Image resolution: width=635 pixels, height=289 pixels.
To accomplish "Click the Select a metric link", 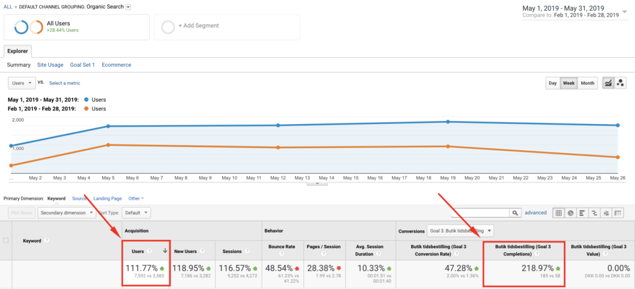I will pyautogui.click(x=64, y=83).
